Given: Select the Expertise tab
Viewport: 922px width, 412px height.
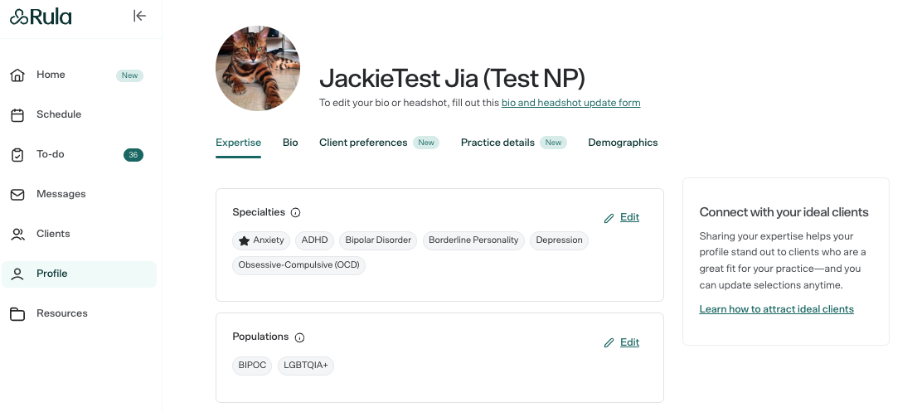Looking at the screenshot, I should click(238, 143).
